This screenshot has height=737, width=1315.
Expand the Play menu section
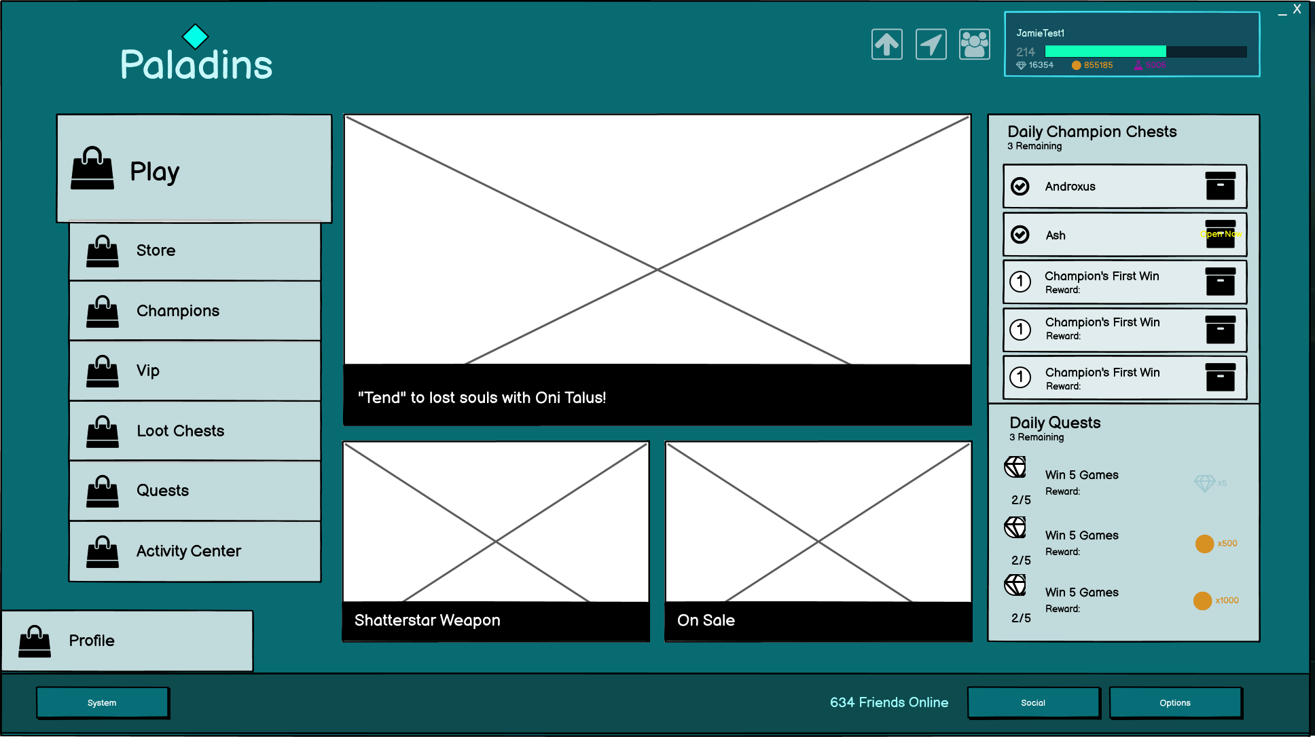click(194, 169)
